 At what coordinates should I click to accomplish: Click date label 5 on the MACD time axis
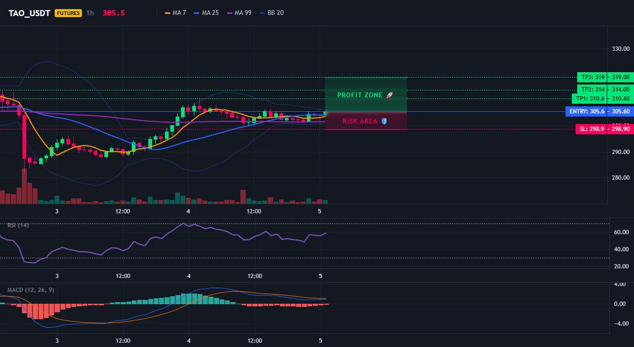321,341
